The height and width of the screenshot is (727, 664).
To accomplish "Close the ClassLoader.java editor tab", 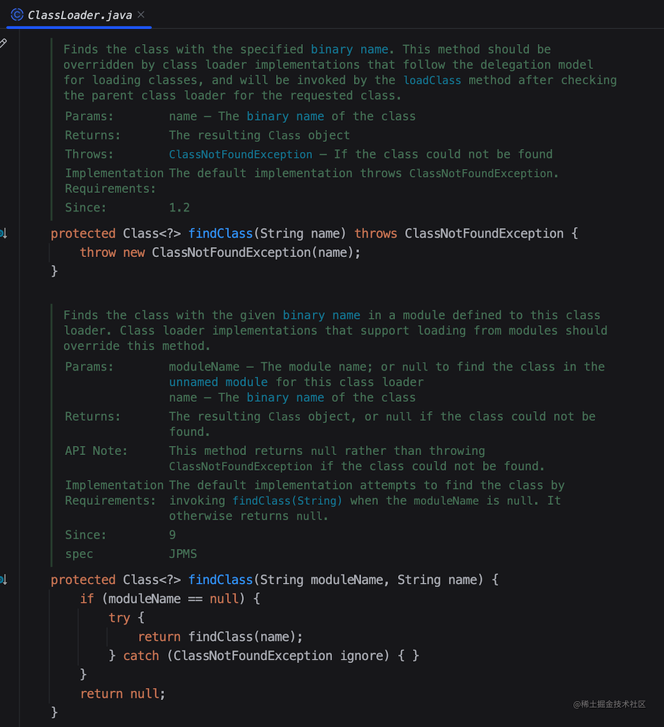I will click(142, 14).
